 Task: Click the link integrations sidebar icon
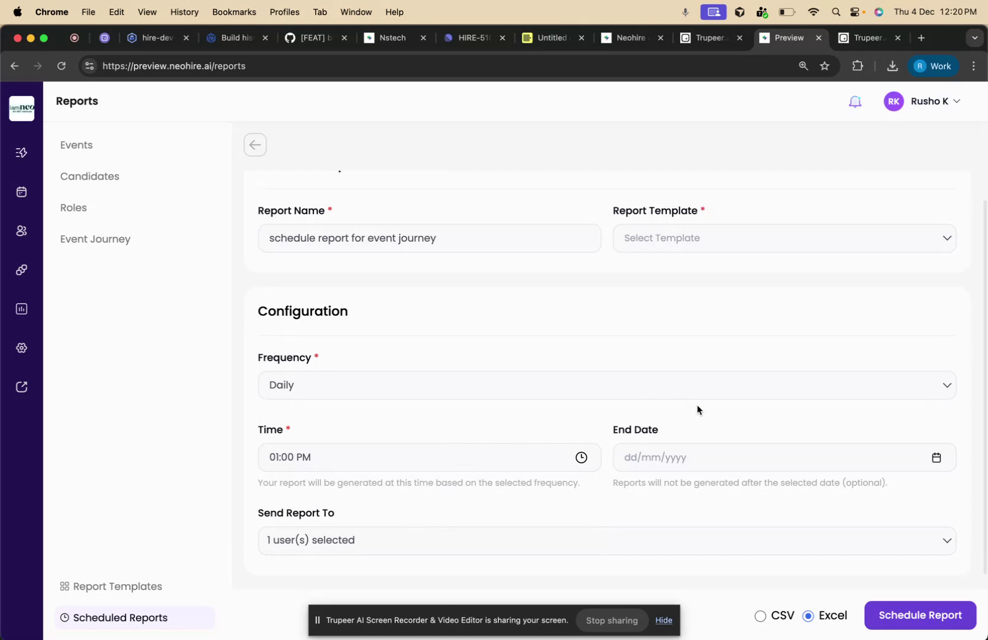pos(21,269)
